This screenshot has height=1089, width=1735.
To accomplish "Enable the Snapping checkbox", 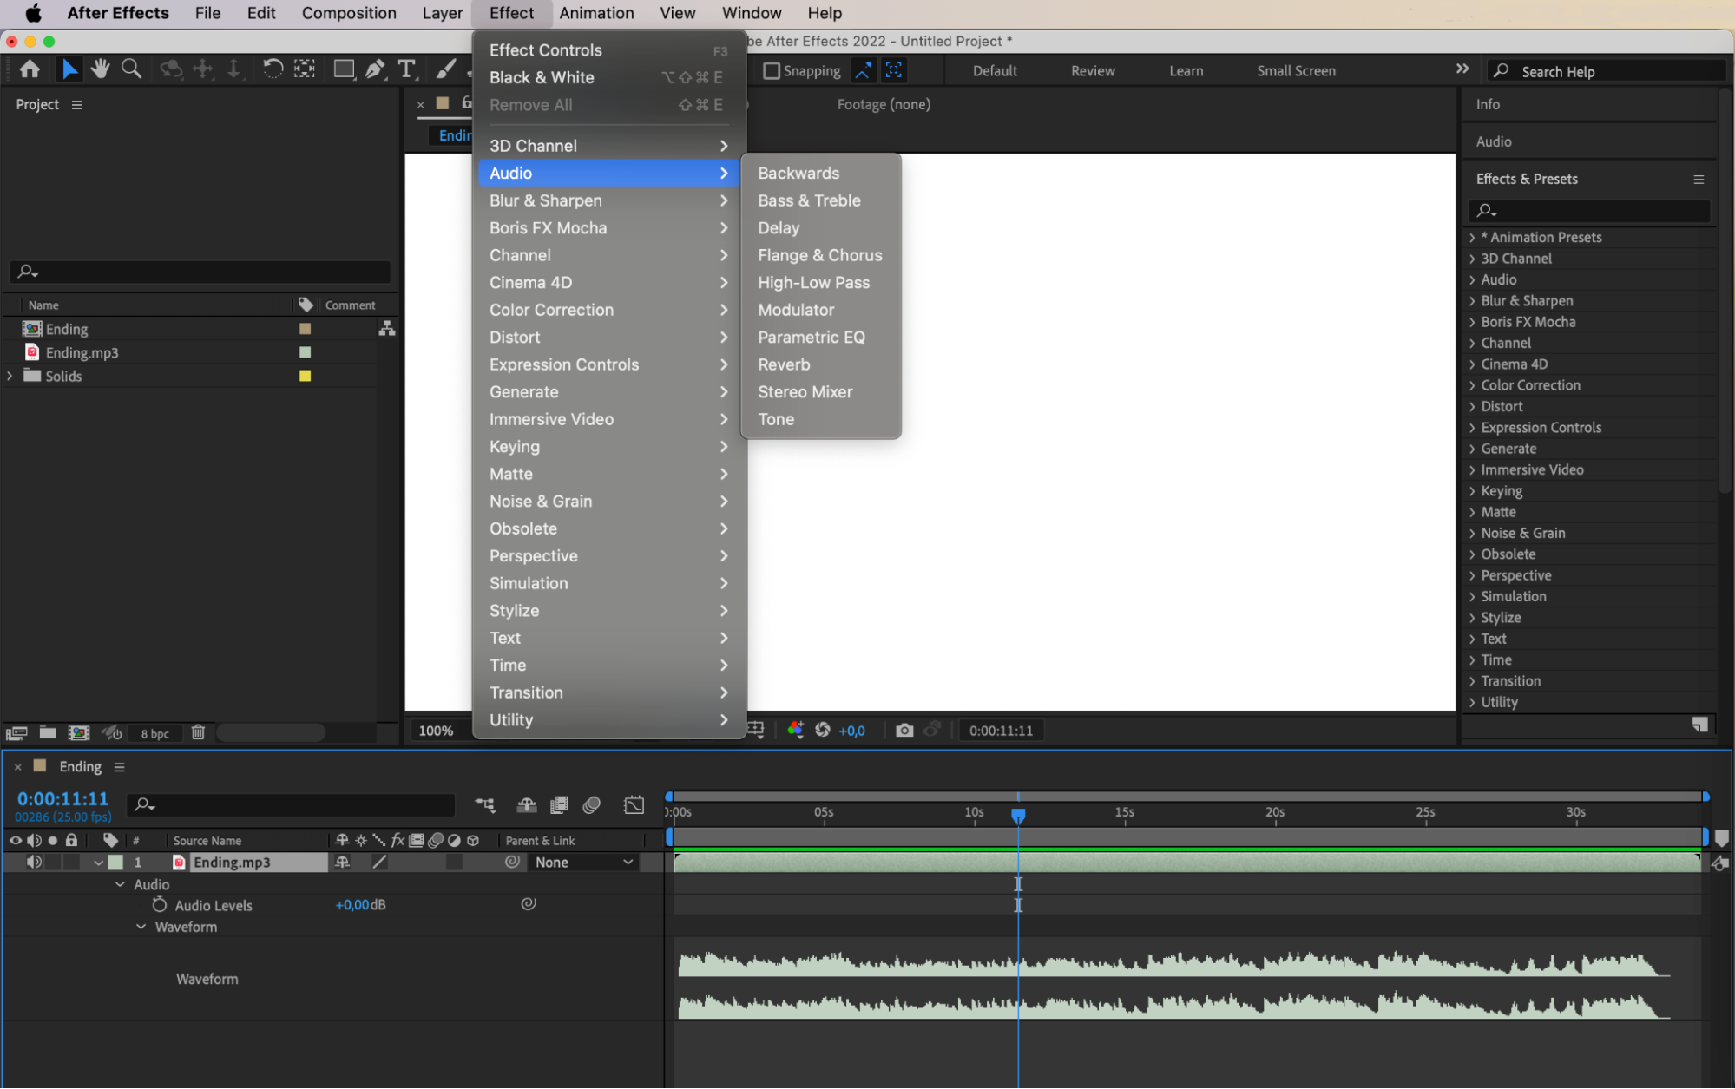I will pos(771,71).
